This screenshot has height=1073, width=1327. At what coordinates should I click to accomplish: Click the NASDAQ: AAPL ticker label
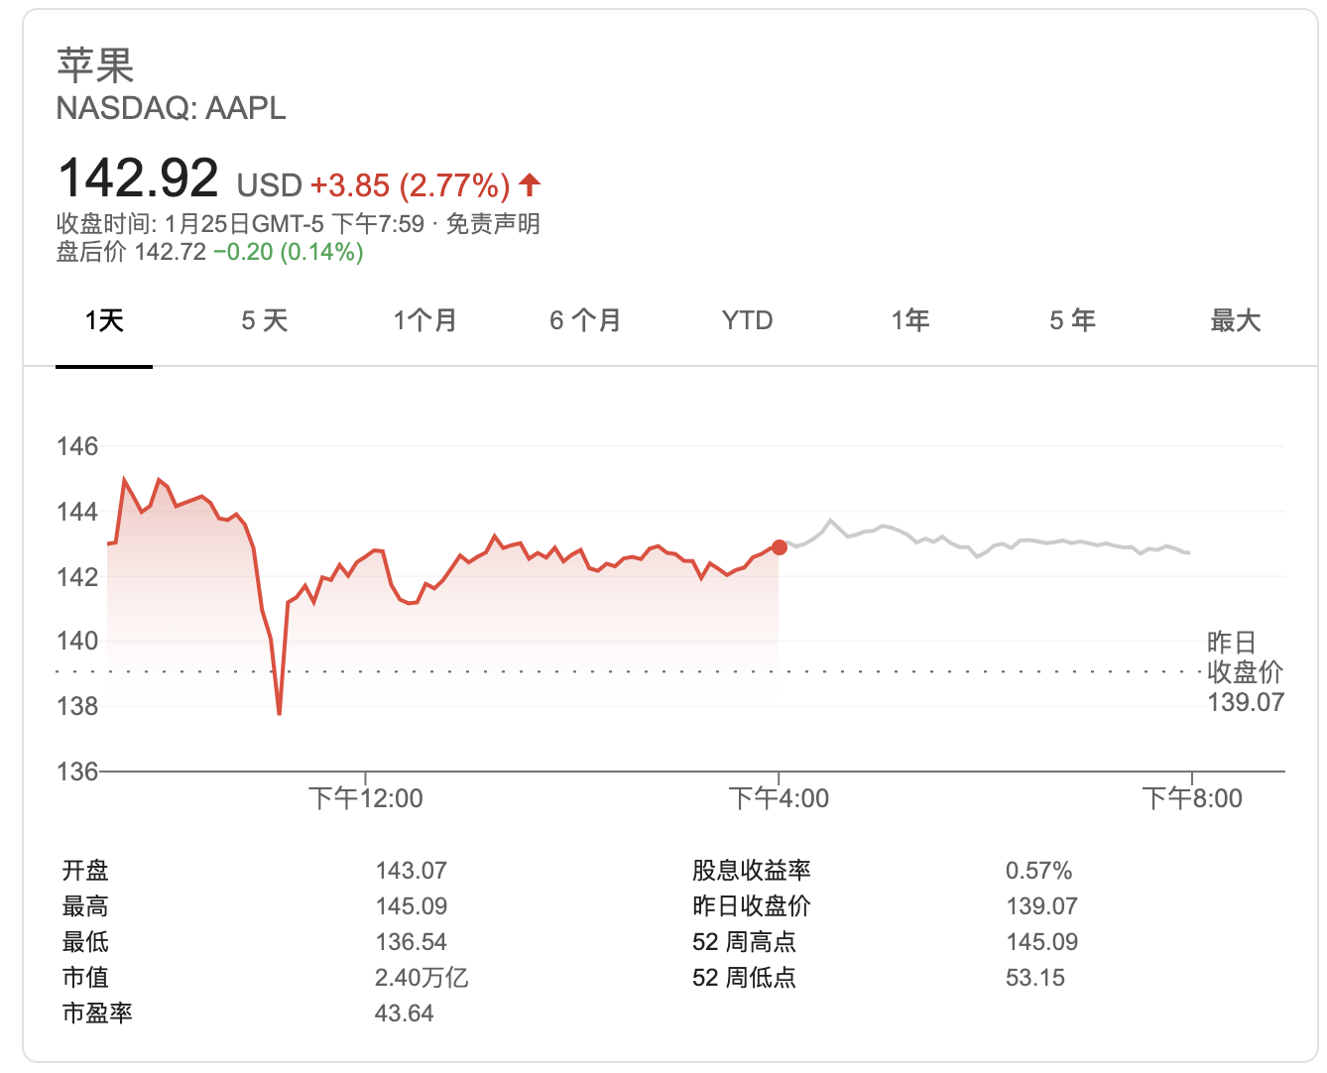click(171, 108)
